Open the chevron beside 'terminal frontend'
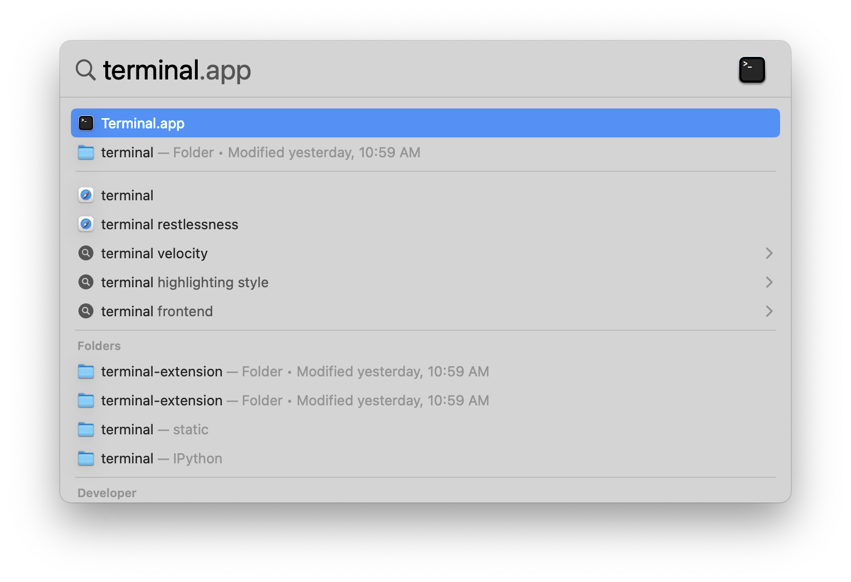Image resolution: width=851 pixels, height=582 pixels. [770, 311]
